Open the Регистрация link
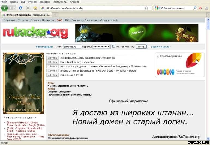This screenshot has width=210, height=145. click(x=44, y=47)
